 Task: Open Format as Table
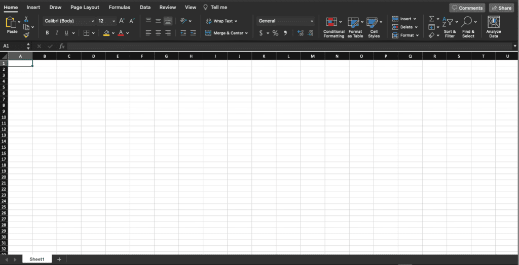pyautogui.click(x=355, y=27)
